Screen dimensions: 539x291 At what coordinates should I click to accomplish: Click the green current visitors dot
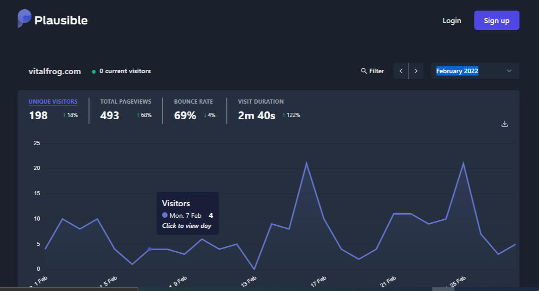[x=94, y=71]
